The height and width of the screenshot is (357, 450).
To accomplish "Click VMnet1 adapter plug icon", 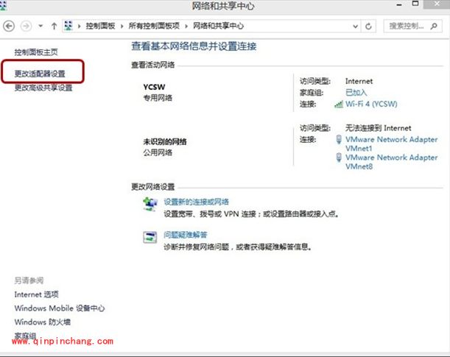I will [339, 139].
